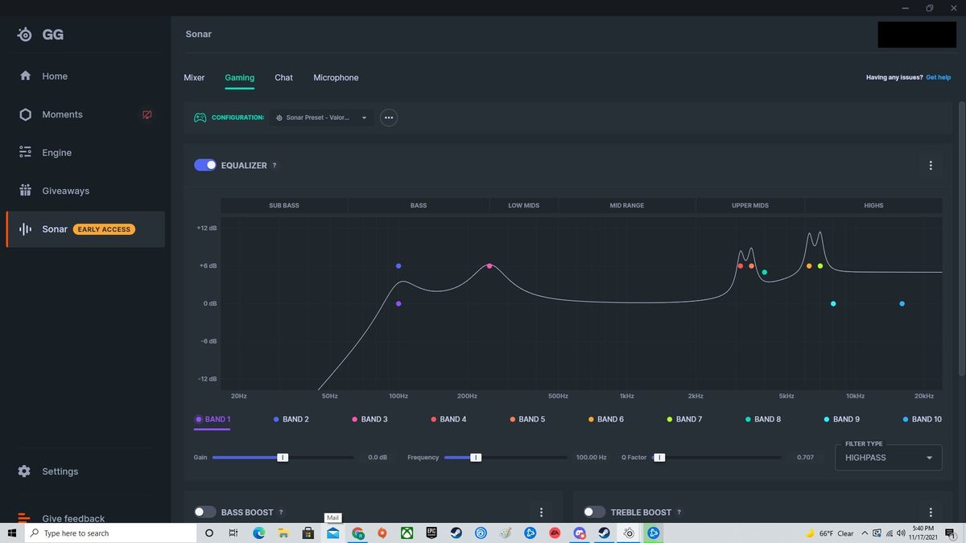The width and height of the screenshot is (966, 543).
Task: Select the BAND 9 tab
Action: 842,419
